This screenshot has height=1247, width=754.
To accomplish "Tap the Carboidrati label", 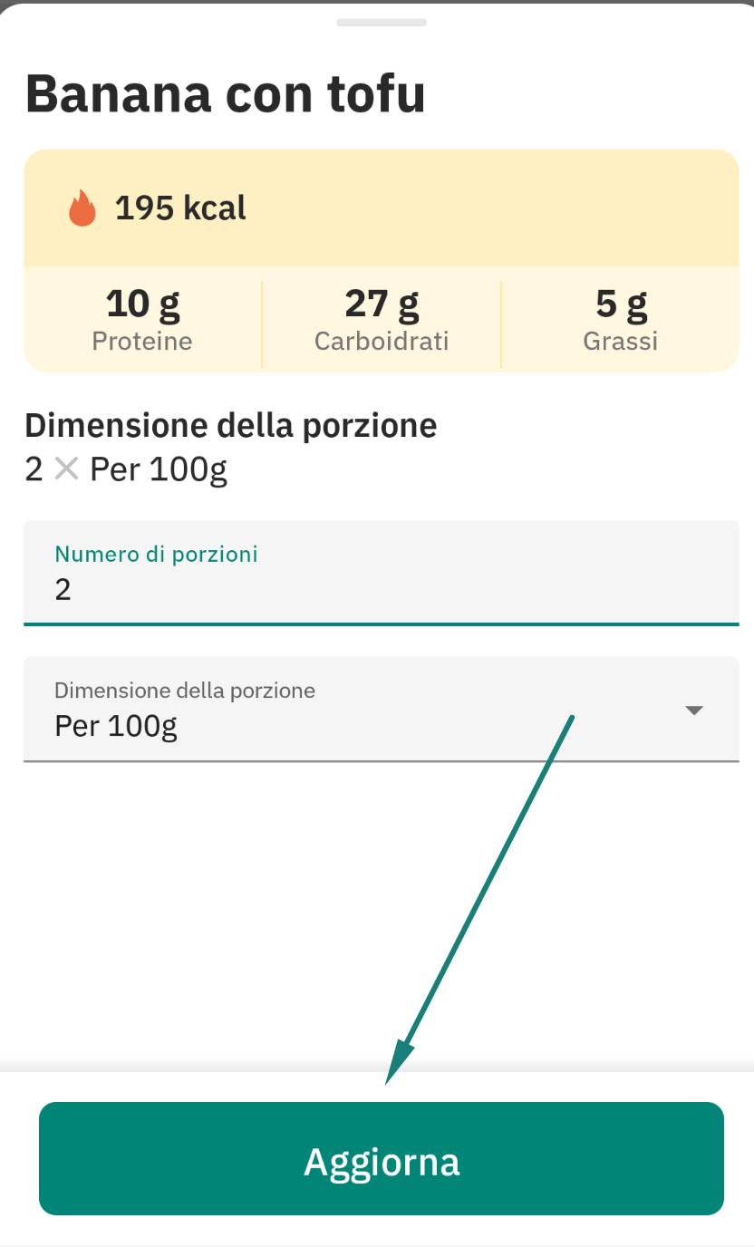I will tap(382, 342).
